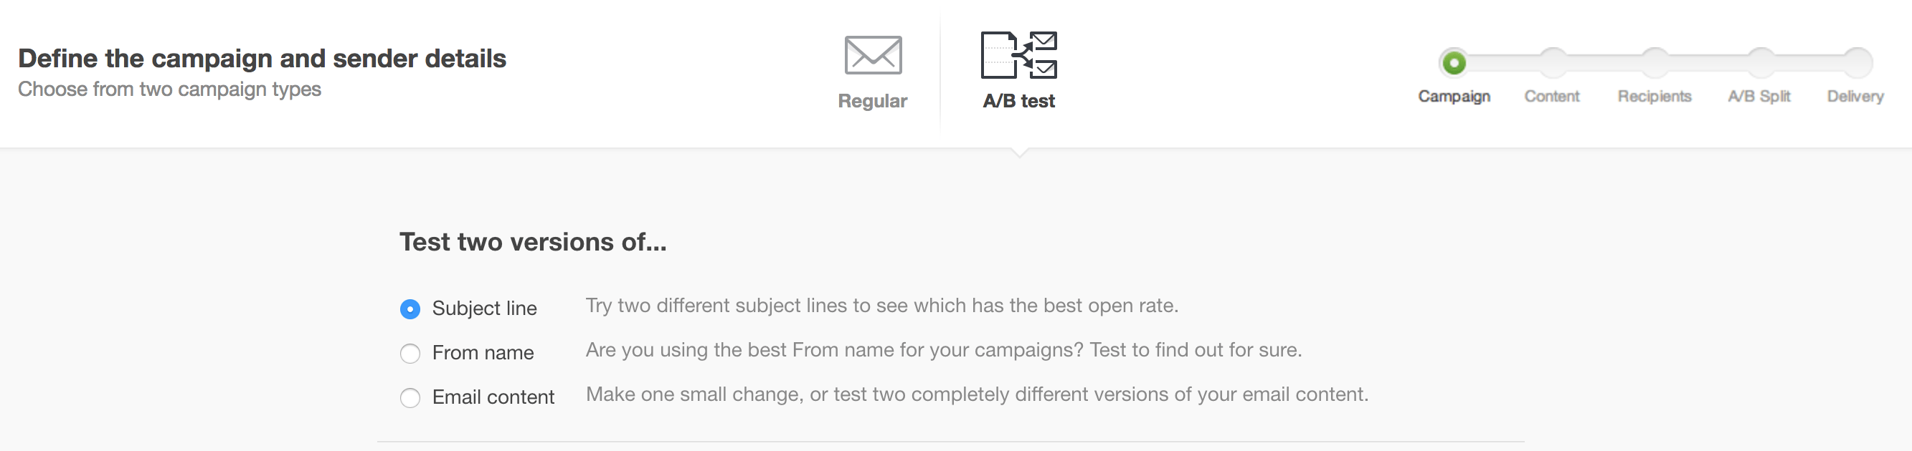Click the Content step circle
The width and height of the screenshot is (1912, 451).
point(1552,63)
